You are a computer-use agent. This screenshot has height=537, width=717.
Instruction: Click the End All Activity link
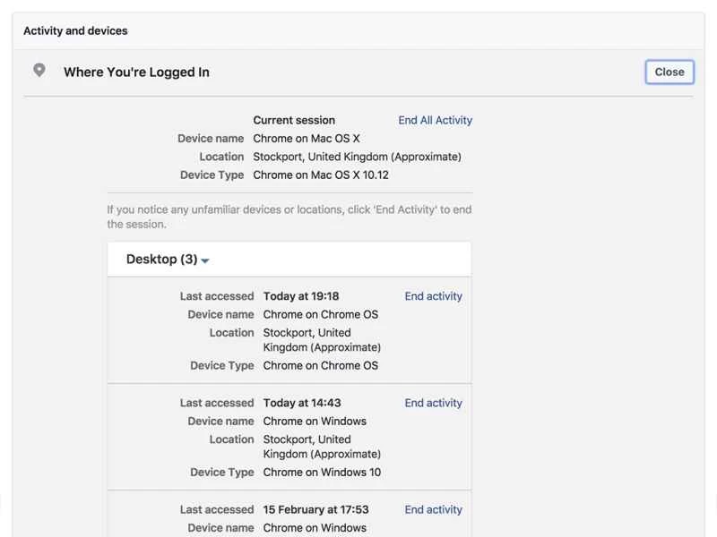pos(435,120)
